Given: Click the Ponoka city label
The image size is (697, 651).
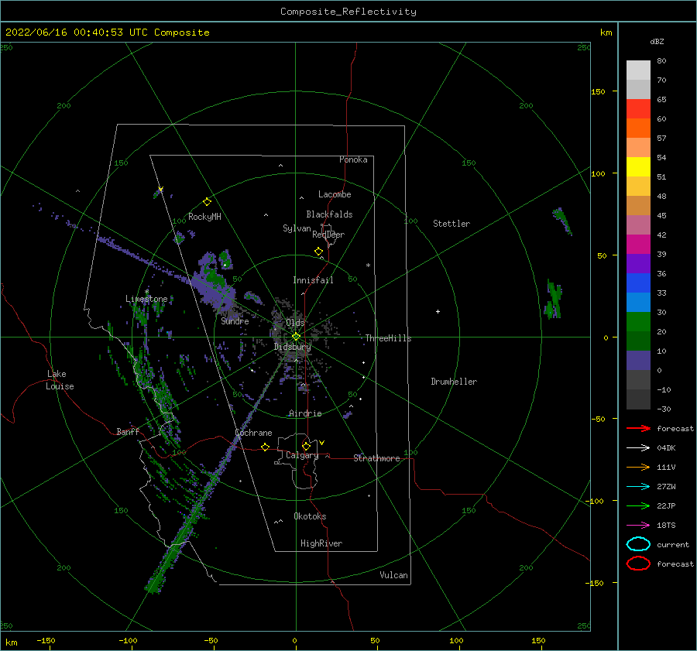Looking at the screenshot, I should click(353, 159).
